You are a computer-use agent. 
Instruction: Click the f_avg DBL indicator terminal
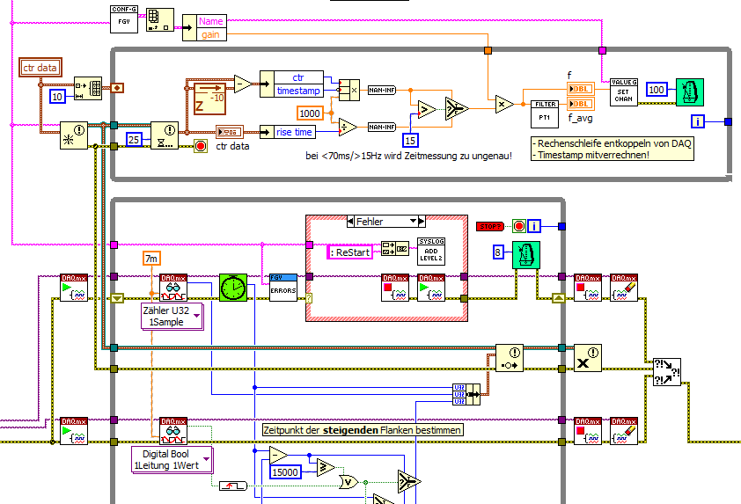(580, 104)
